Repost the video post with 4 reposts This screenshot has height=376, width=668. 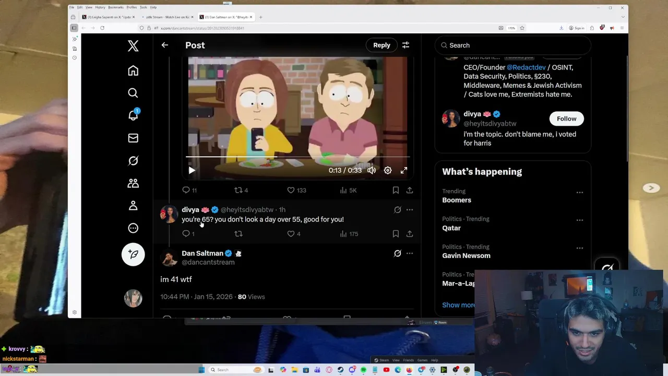tap(241, 190)
